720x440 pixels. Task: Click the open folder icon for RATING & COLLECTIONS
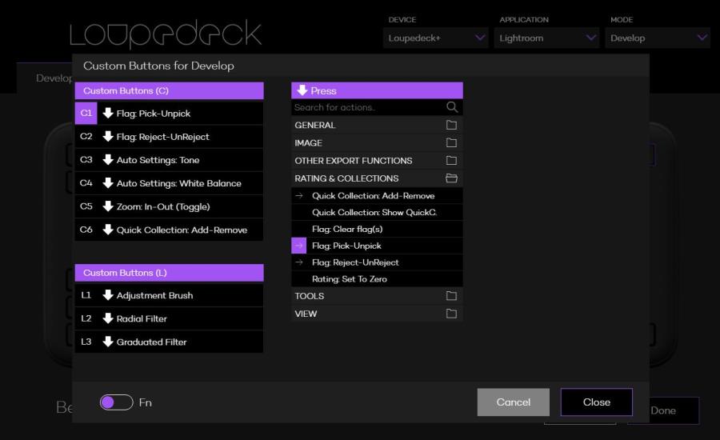451,178
